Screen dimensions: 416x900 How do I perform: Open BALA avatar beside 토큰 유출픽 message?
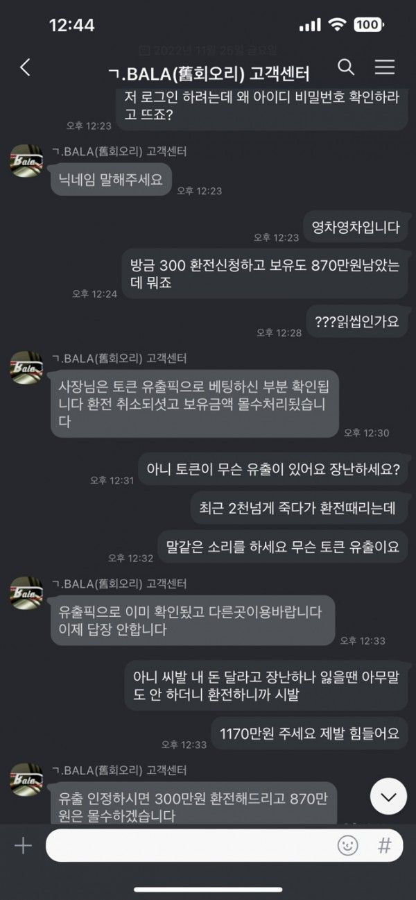[x=26, y=368]
